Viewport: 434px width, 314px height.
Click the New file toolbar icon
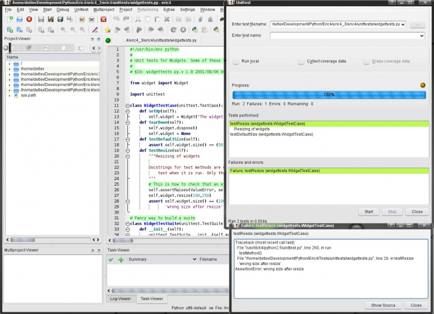(10, 20)
